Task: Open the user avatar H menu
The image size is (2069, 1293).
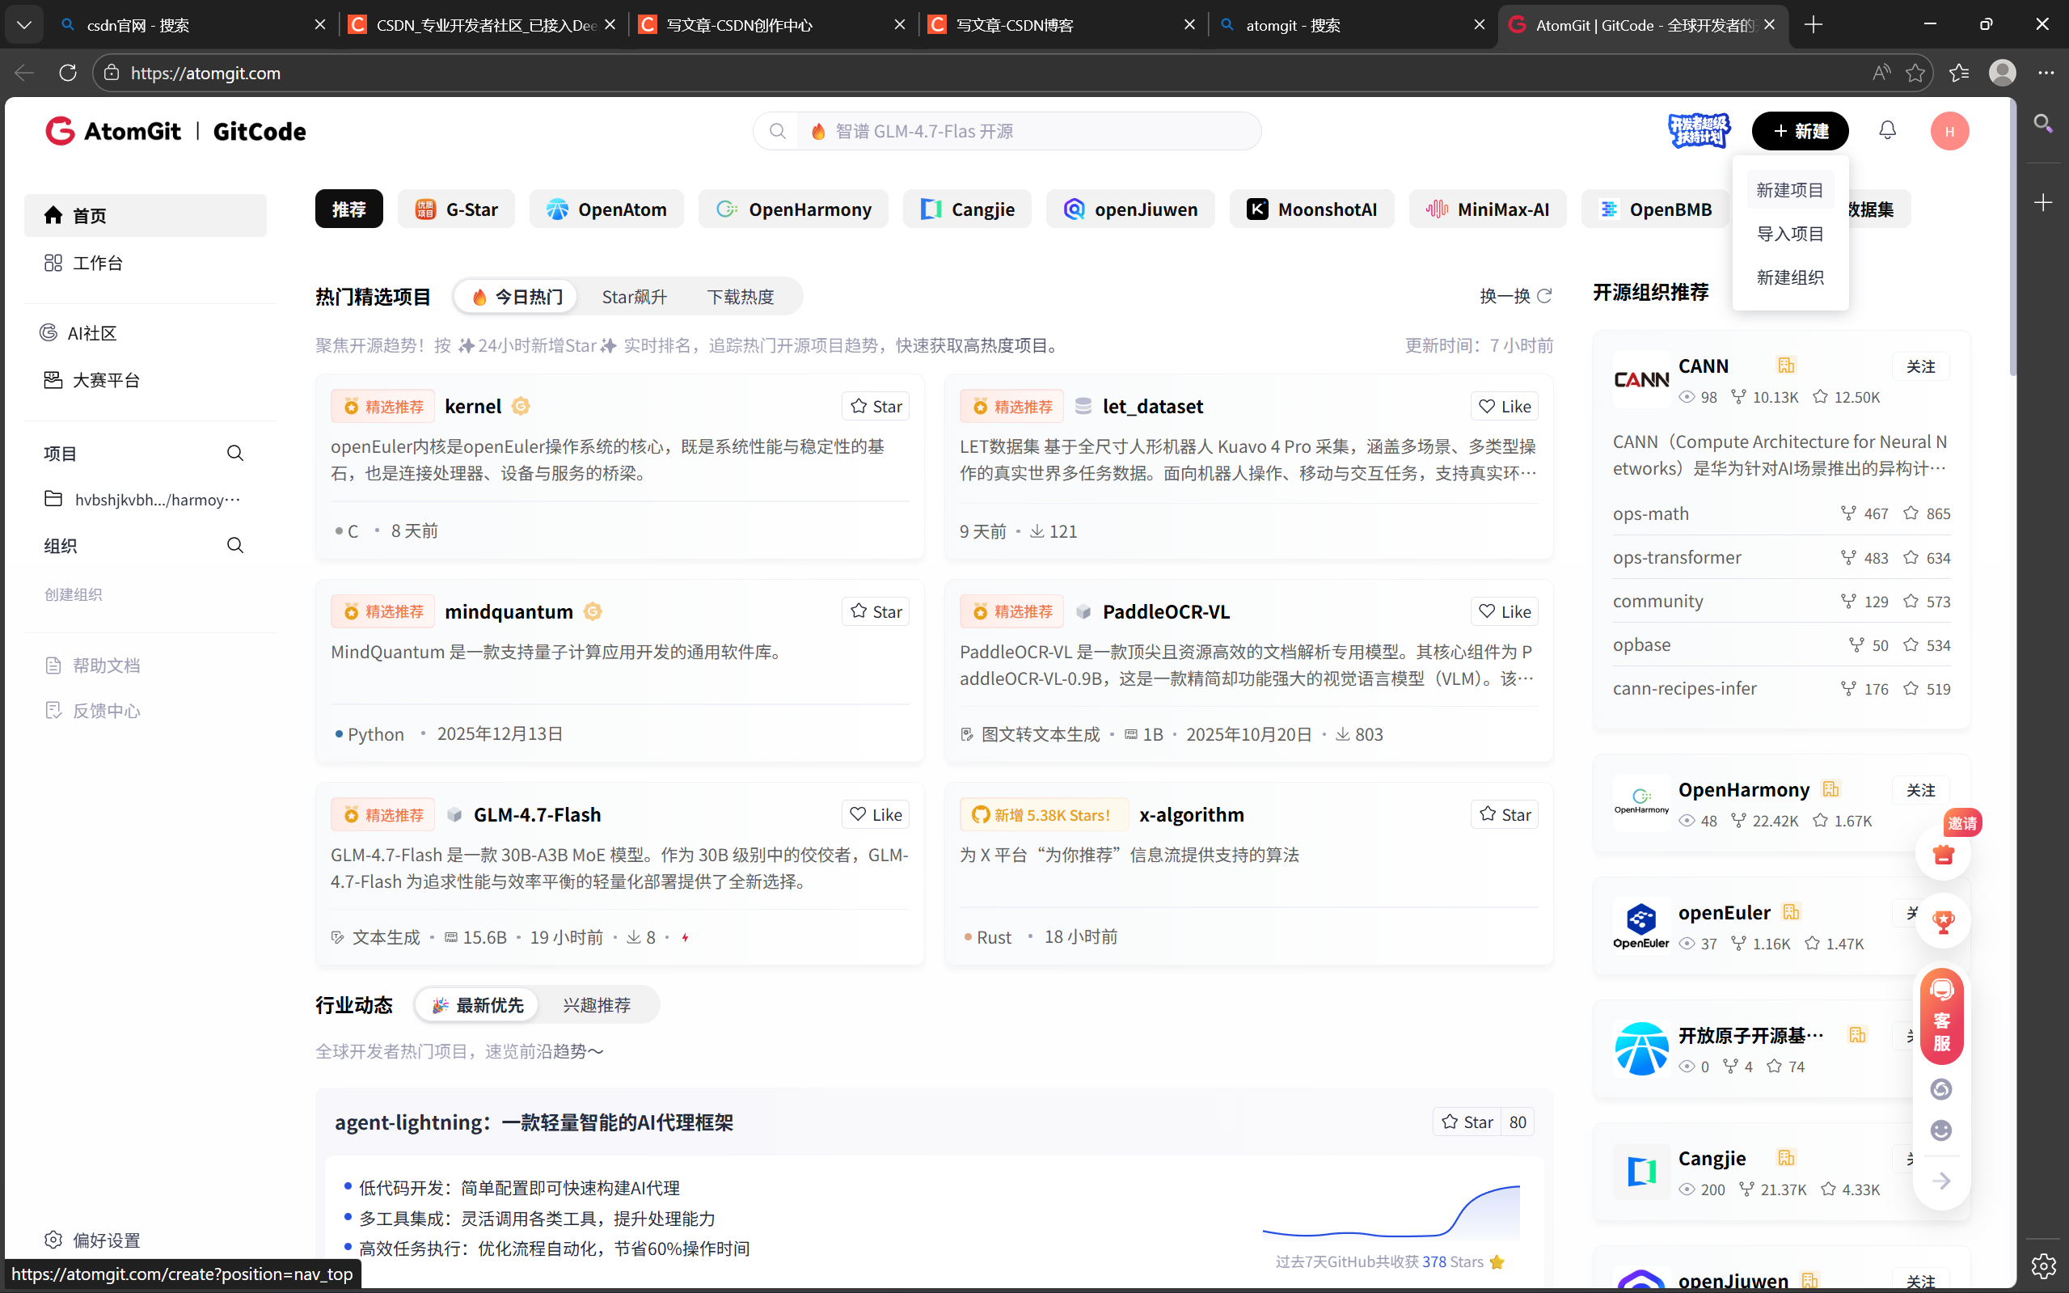Action: pos(1949,131)
